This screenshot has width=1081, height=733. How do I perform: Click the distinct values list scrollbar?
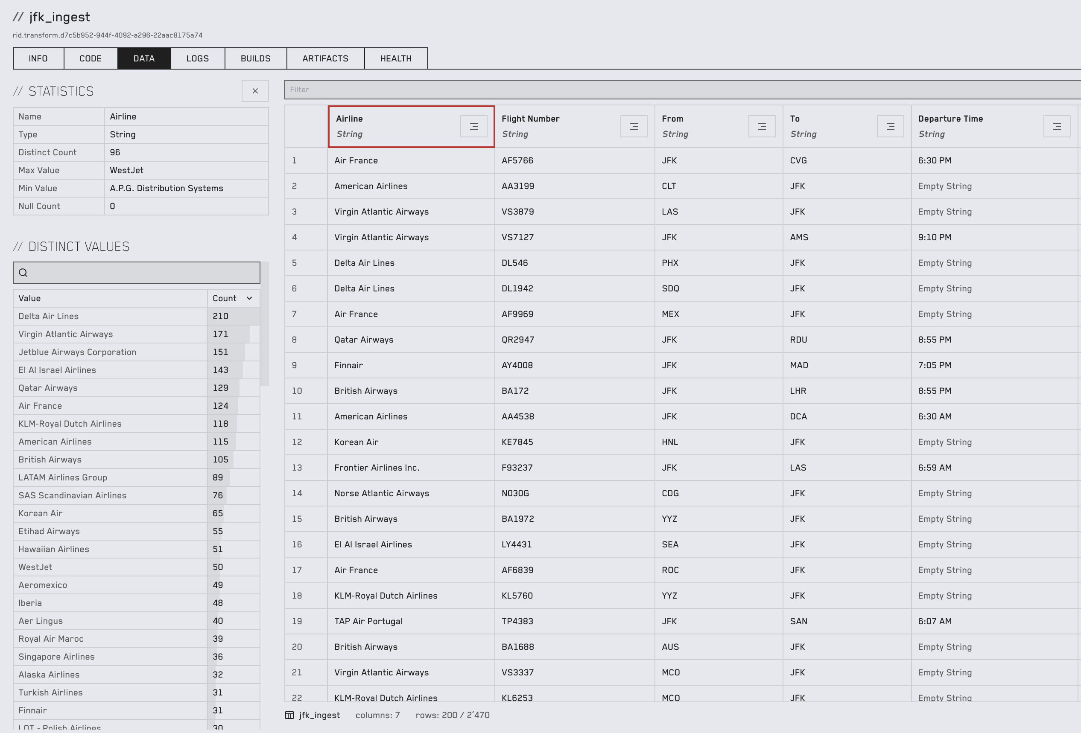point(265,323)
